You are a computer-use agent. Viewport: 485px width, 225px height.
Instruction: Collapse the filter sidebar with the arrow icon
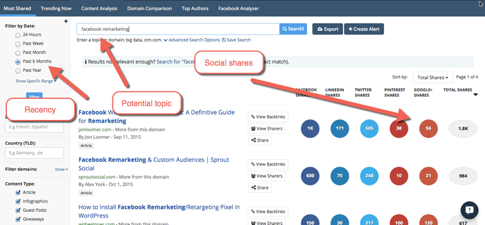pos(66,21)
